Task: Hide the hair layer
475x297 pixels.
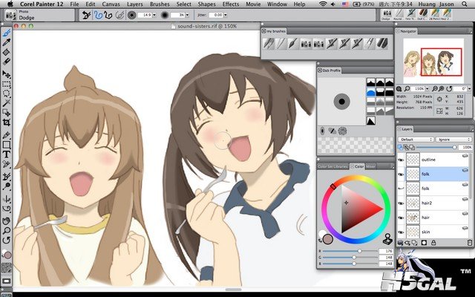Action: pyautogui.click(x=401, y=218)
